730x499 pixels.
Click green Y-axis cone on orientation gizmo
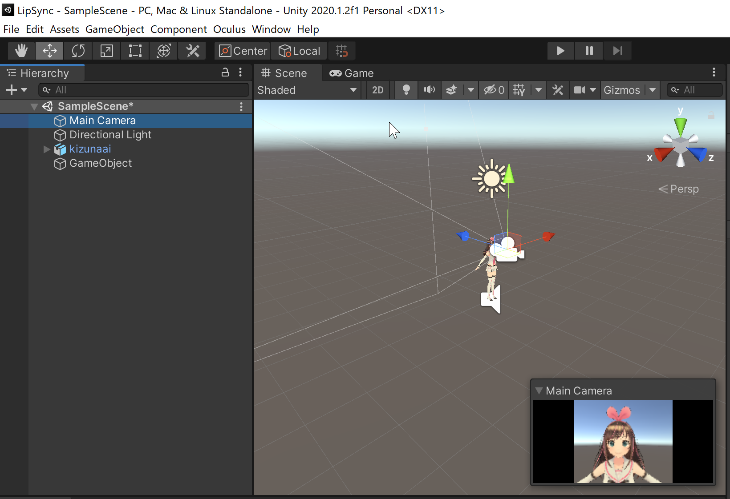point(680,126)
